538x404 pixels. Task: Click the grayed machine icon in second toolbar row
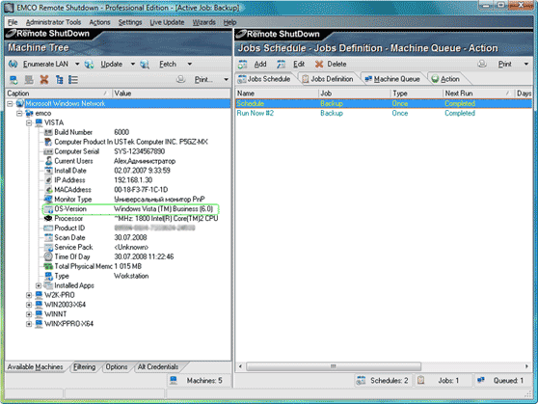pyautogui.click(x=29, y=80)
